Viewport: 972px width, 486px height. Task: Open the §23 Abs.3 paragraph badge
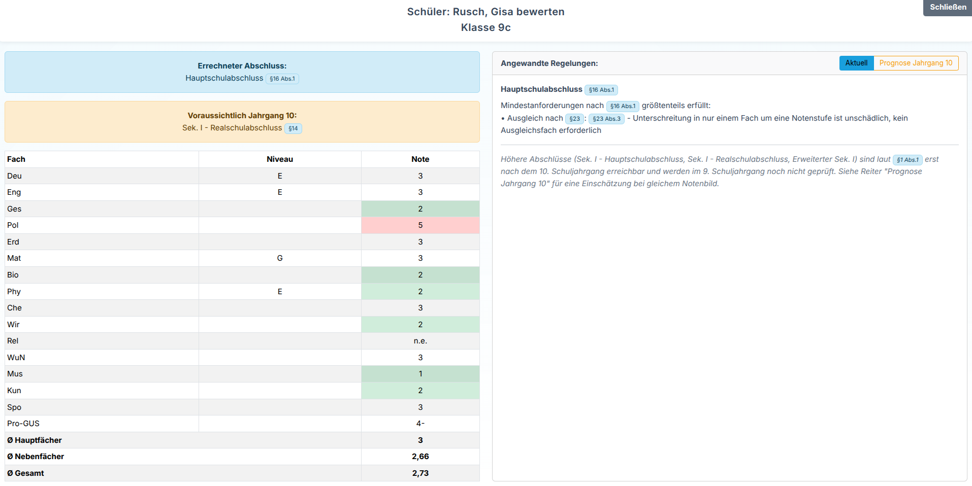tap(606, 119)
